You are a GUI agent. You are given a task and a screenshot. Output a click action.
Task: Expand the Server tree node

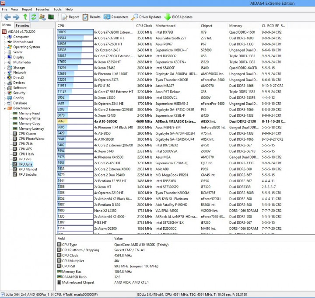click(5, 52)
